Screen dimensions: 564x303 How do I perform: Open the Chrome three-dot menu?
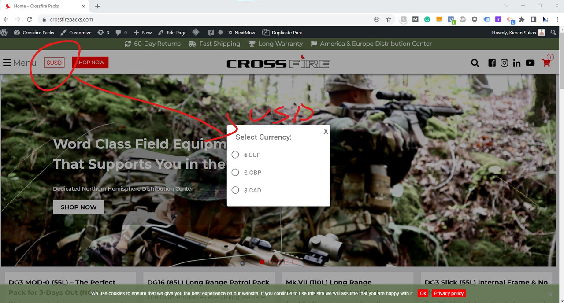click(557, 19)
